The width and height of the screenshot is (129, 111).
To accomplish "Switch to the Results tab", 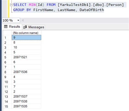I will point(12,27).
